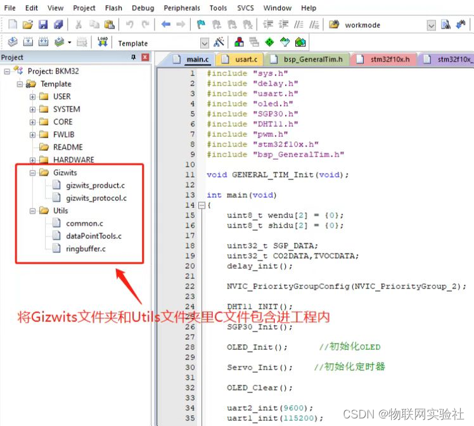Screen dimensions: 474x426
Task: Collapse the Gizwits folder node
Action: pyautogui.click(x=32, y=172)
